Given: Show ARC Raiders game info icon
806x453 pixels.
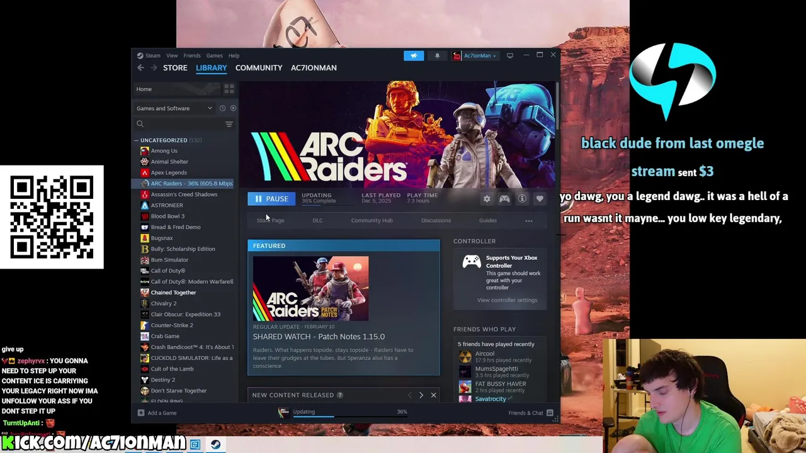Looking at the screenshot, I should 522,199.
